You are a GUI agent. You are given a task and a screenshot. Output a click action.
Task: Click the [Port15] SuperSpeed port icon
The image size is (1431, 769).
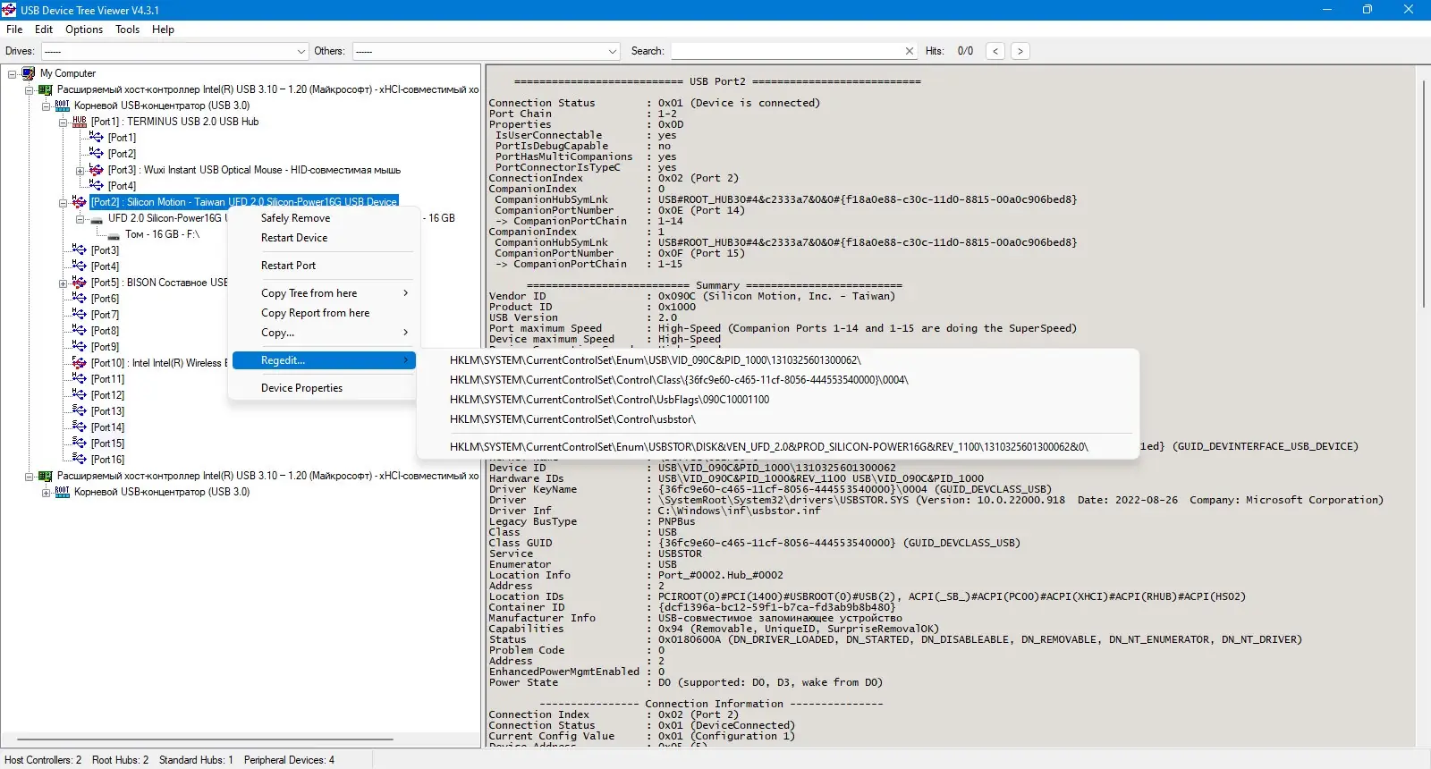pyautogui.click(x=79, y=444)
